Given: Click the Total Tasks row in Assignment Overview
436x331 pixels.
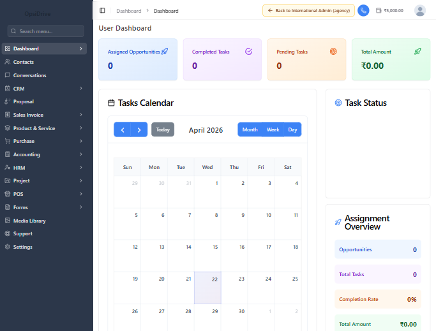Looking at the screenshot, I should tap(378, 274).
